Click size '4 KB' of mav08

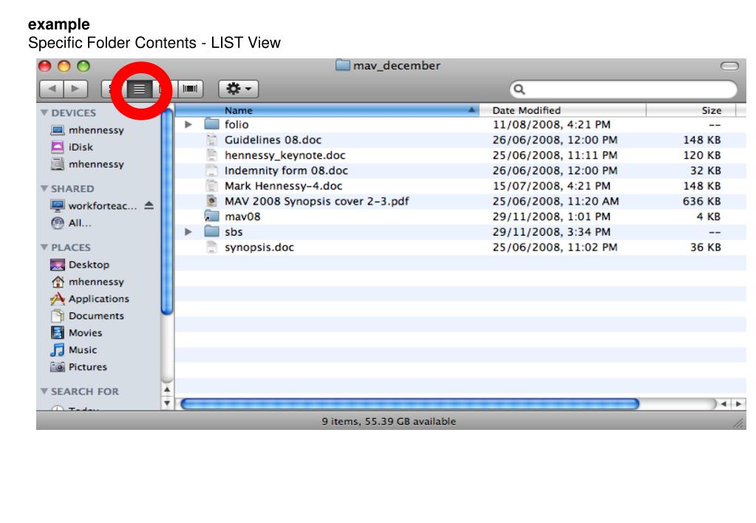pos(709,216)
